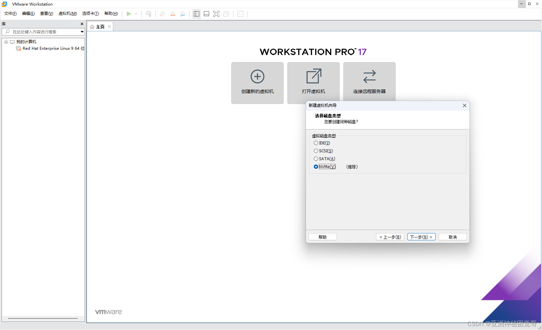The width and height of the screenshot is (542, 330).
Task: Click the vmware logo at bottom
Action: click(108, 312)
